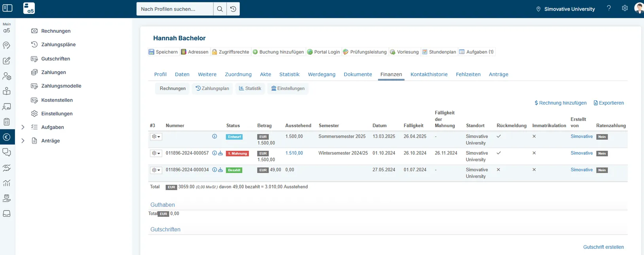
Task: Switch to the Dokumente tab
Action: [x=358, y=74]
